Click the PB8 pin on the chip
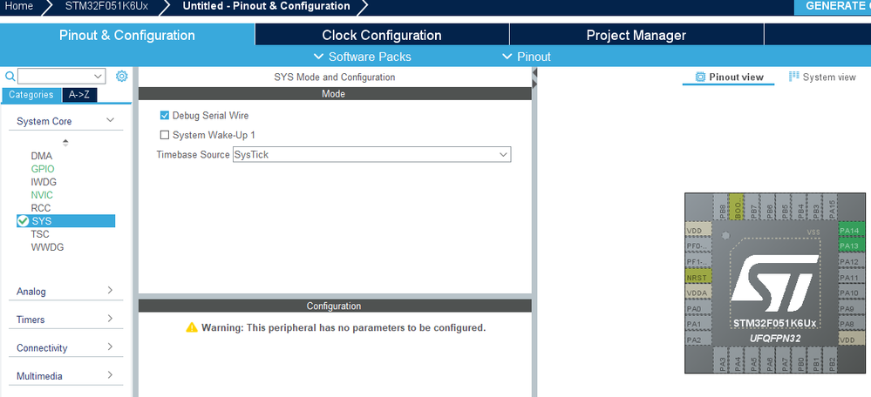Viewport: 871px width, 397px height. coord(720,208)
